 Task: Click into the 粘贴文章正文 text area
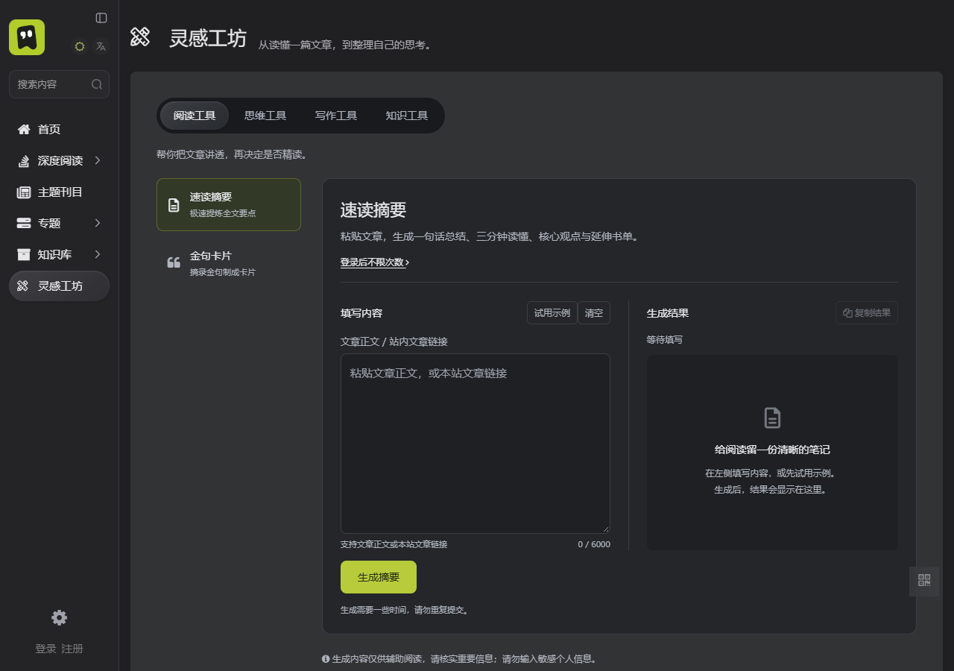tap(476, 444)
